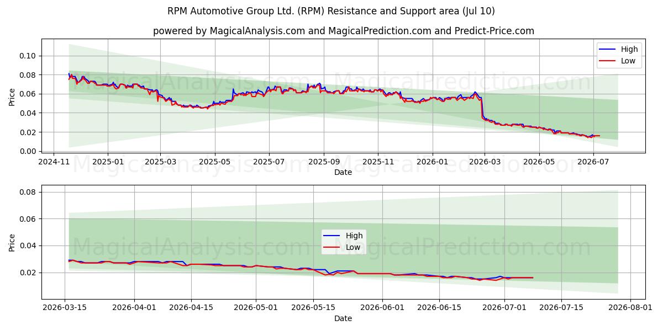Click the '2026-01' tick label on top chart
The image size is (663, 331).
(x=432, y=162)
